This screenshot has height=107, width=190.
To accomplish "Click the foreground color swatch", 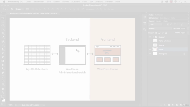I will (2, 99).
